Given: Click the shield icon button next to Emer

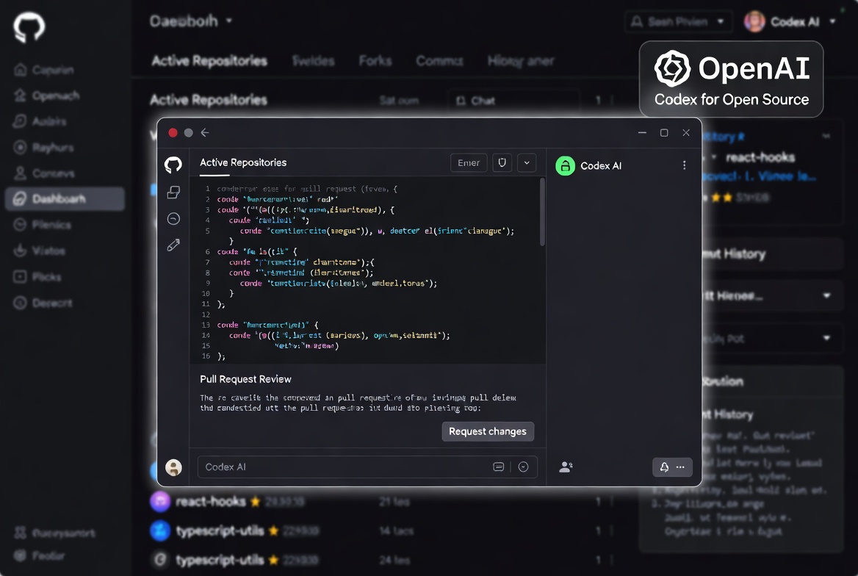Looking at the screenshot, I should point(502,162).
